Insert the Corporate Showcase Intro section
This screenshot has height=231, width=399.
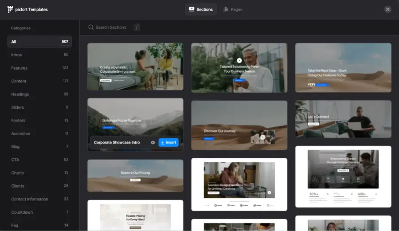click(168, 142)
